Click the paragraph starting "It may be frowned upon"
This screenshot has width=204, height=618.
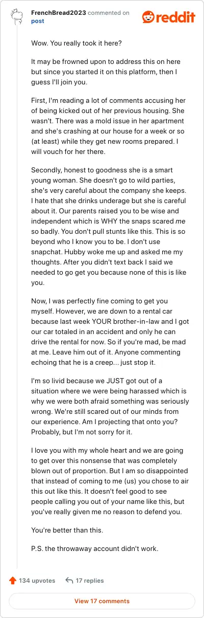(108, 71)
